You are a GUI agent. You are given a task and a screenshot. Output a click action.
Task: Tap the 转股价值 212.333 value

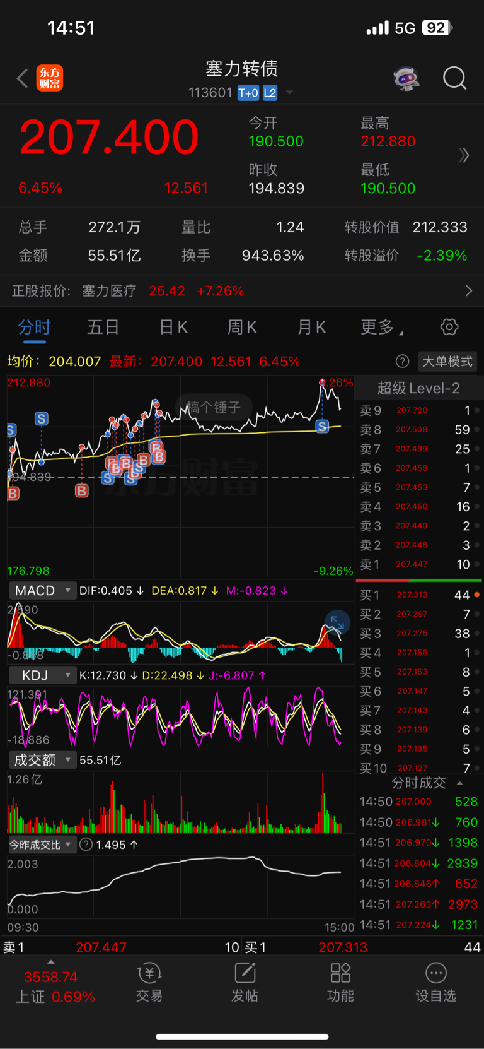[440, 227]
